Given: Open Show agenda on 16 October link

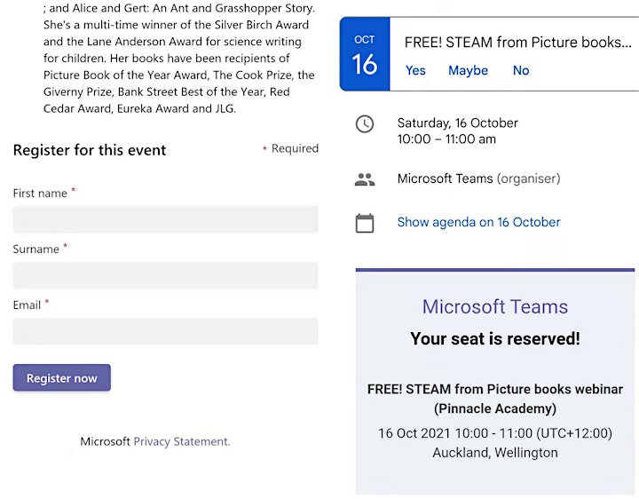Looking at the screenshot, I should [x=478, y=222].
